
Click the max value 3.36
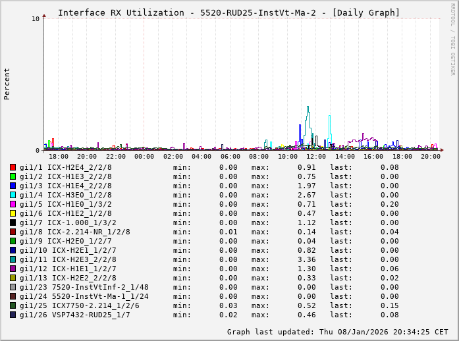tap(307, 259)
